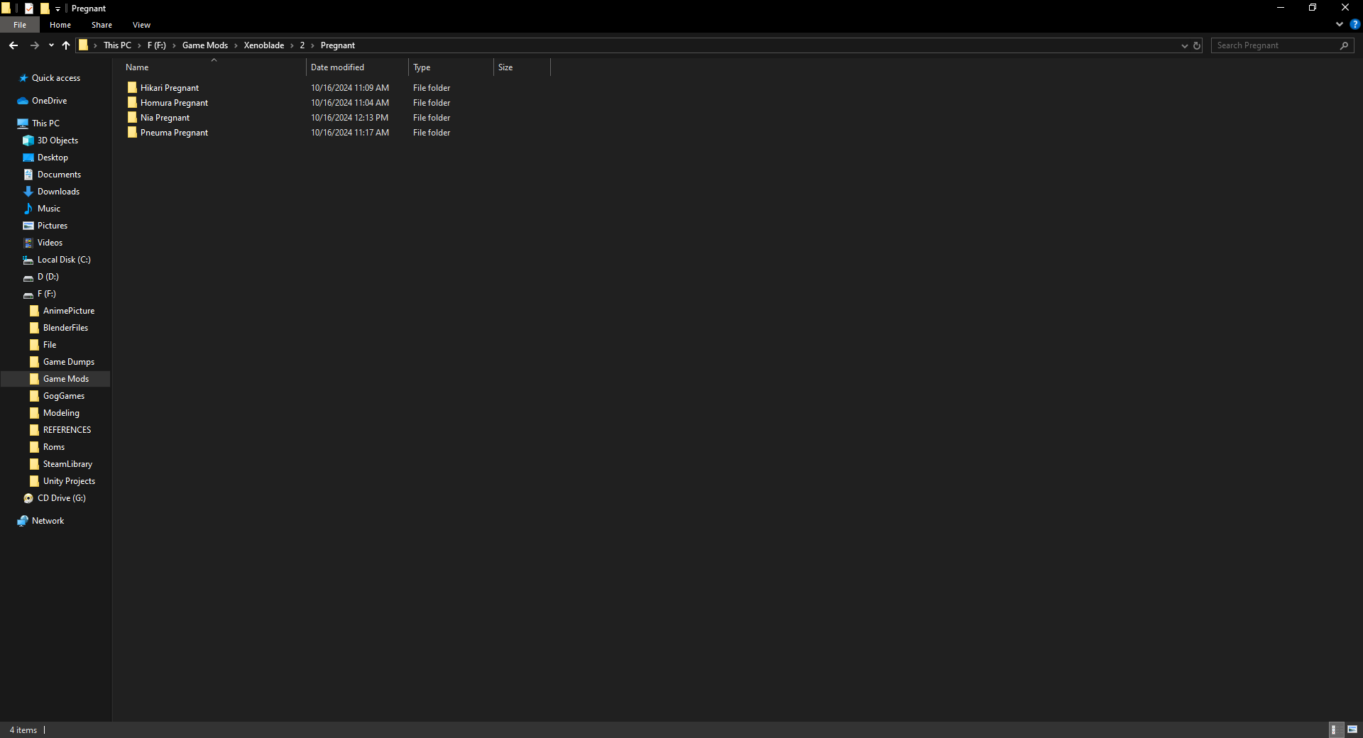Click folder 2 in breadcrumb path

point(302,45)
